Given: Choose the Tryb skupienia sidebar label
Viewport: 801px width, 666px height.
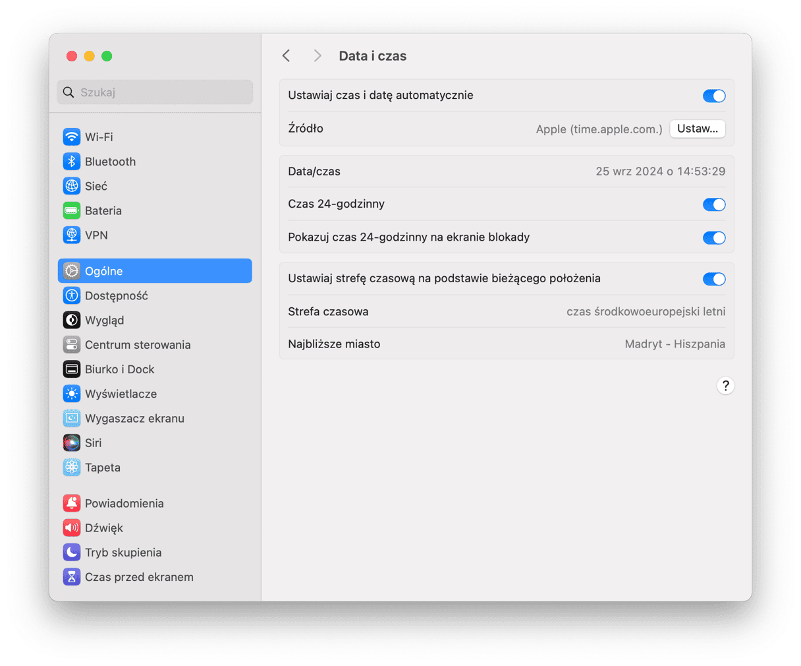Looking at the screenshot, I should (x=123, y=553).
